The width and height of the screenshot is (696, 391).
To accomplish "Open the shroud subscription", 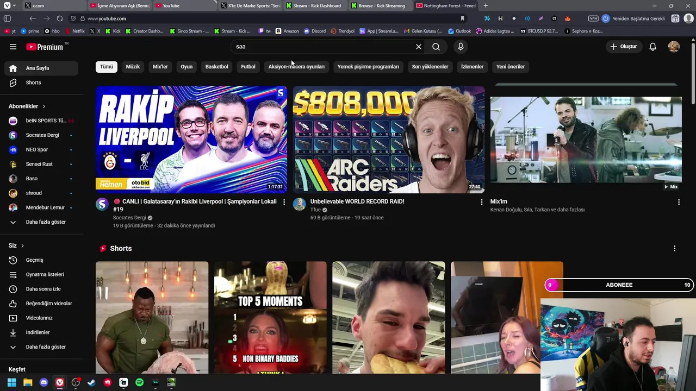I will (41, 193).
